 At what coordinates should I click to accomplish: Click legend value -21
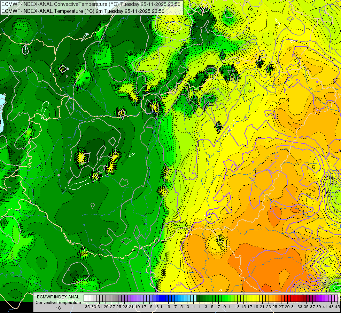pyautogui.click(x=131, y=307)
